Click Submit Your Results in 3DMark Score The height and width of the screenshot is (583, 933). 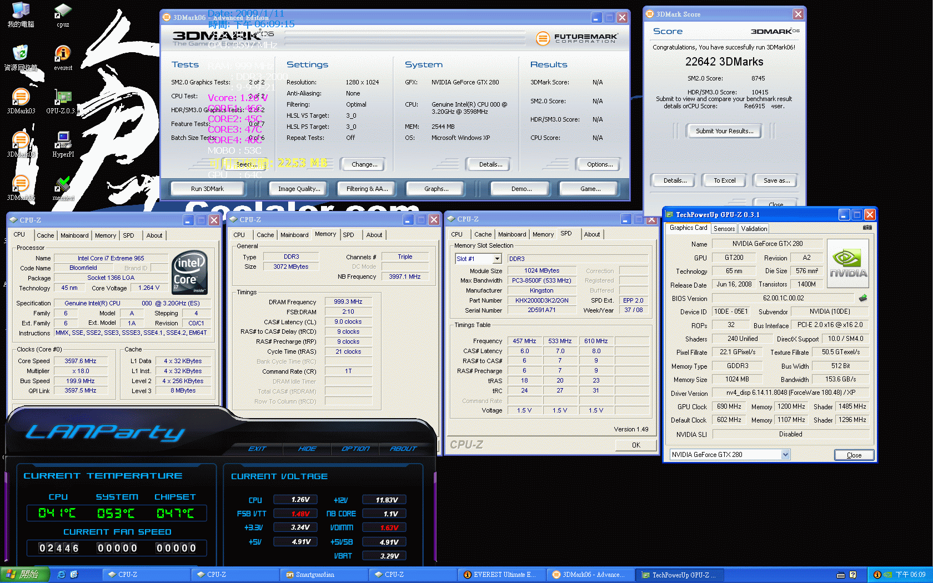click(x=725, y=131)
